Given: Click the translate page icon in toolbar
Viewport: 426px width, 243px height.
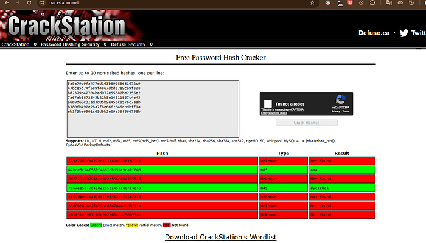Looking at the screenshot, I should [389, 2].
